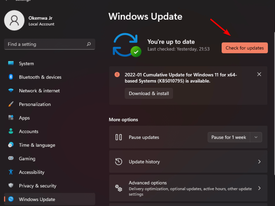Click the search magnifier icon
Viewport: 275px width, 206px height.
pyautogui.click(x=89, y=44)
